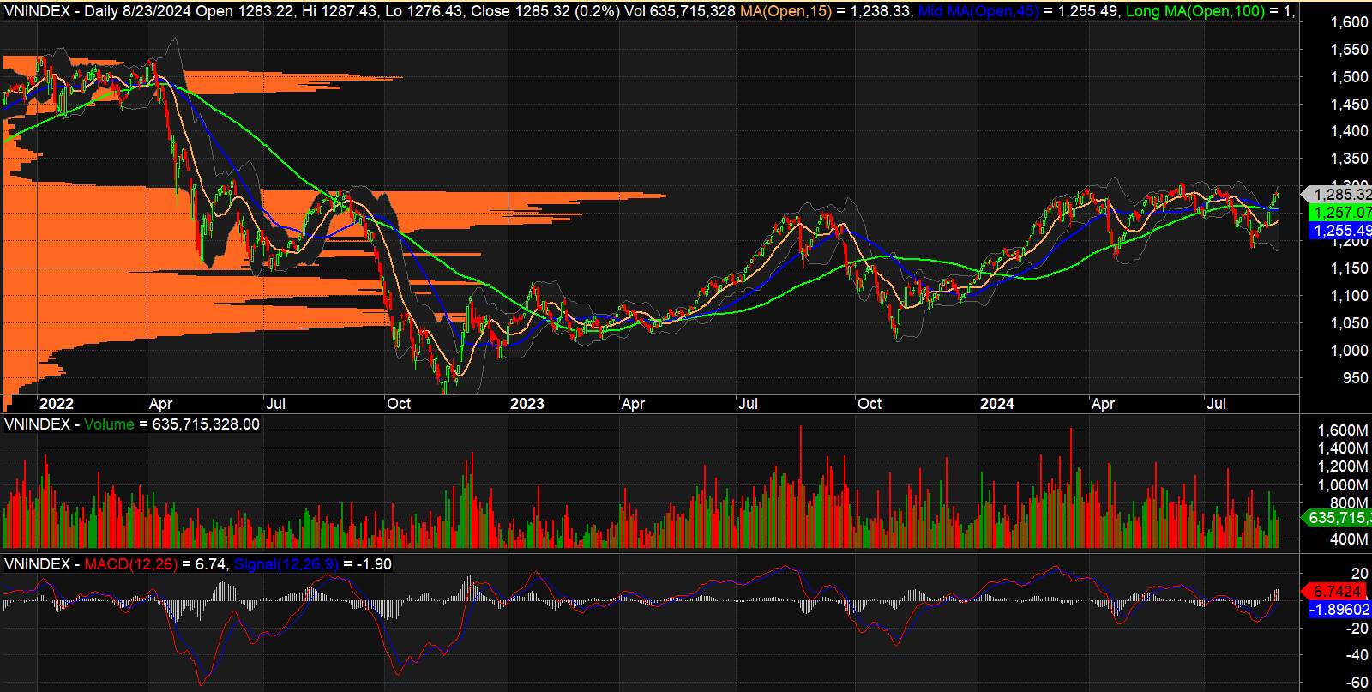Screen dimensions: 1372x692
Task: Select the orange MA(Open,15) = 1,238.33 label
Action: pyautogui.click(x=824, y=11)
